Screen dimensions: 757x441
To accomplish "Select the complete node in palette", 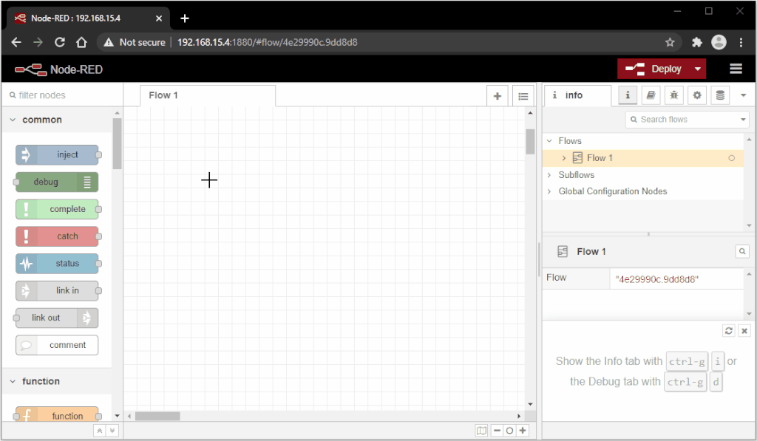I will click(x=57, y=209).
